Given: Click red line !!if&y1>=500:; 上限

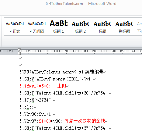Looking at the screenshot, I should 43,86.
